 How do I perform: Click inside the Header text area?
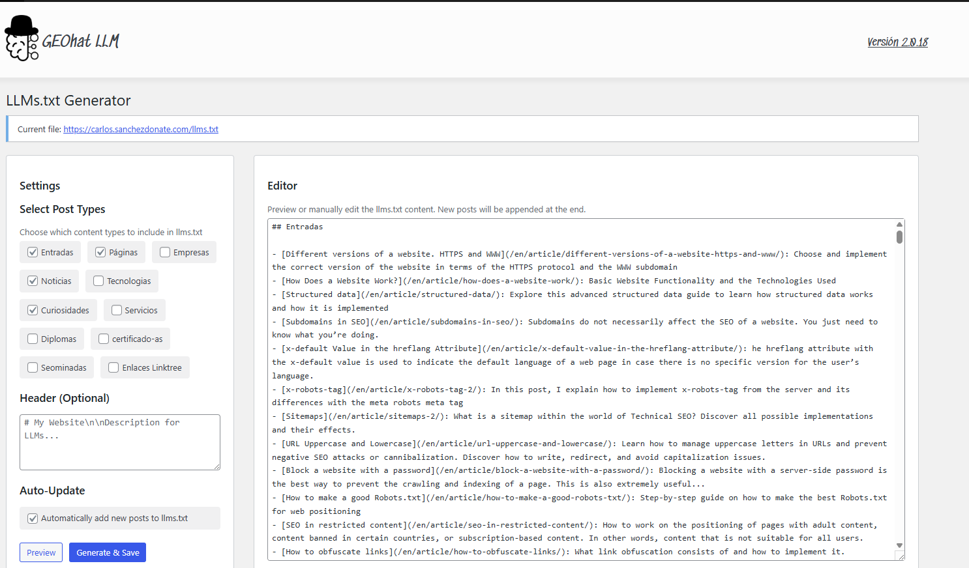119,442
